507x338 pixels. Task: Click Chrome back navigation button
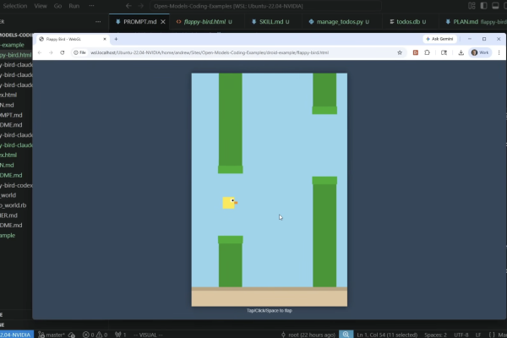[40, 52]
